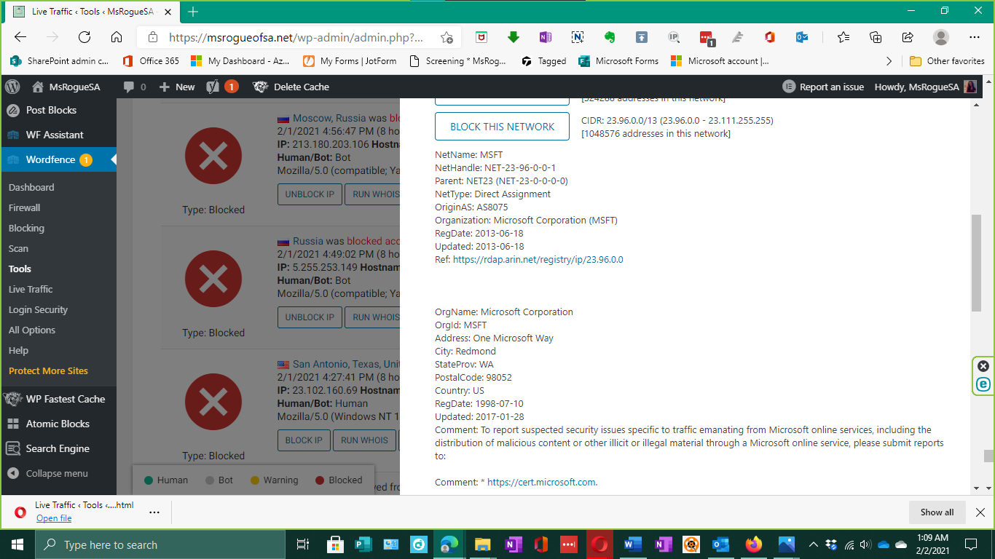Open download item options (three dots)
995x559 pixels.
coord(154,512)
